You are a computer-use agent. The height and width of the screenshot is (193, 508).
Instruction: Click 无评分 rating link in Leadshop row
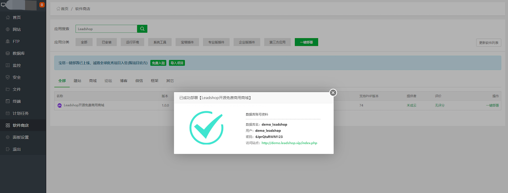pyautogui.click(x=440, y=105)
